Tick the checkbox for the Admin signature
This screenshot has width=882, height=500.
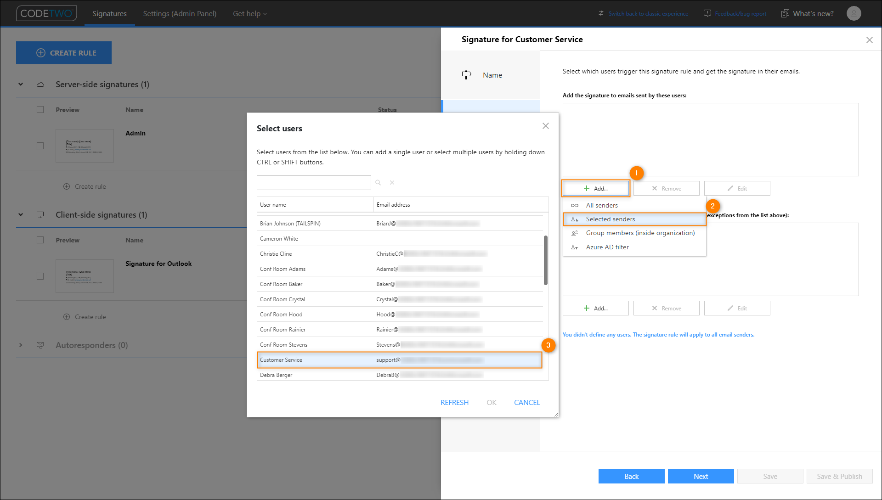(40, 146)
